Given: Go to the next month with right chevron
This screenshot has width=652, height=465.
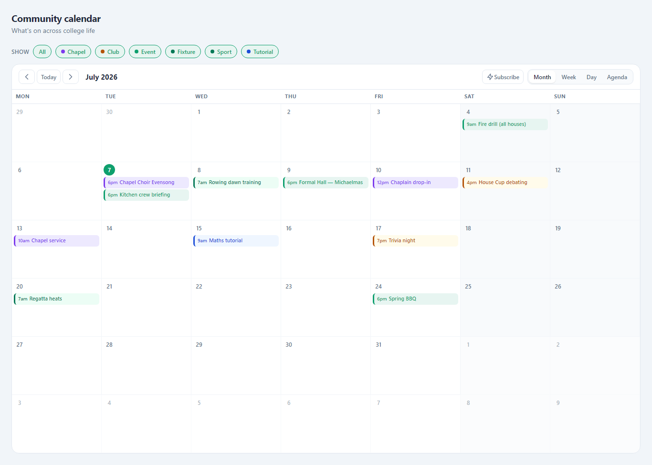Looking at the screenshot, I should (71, 77).
